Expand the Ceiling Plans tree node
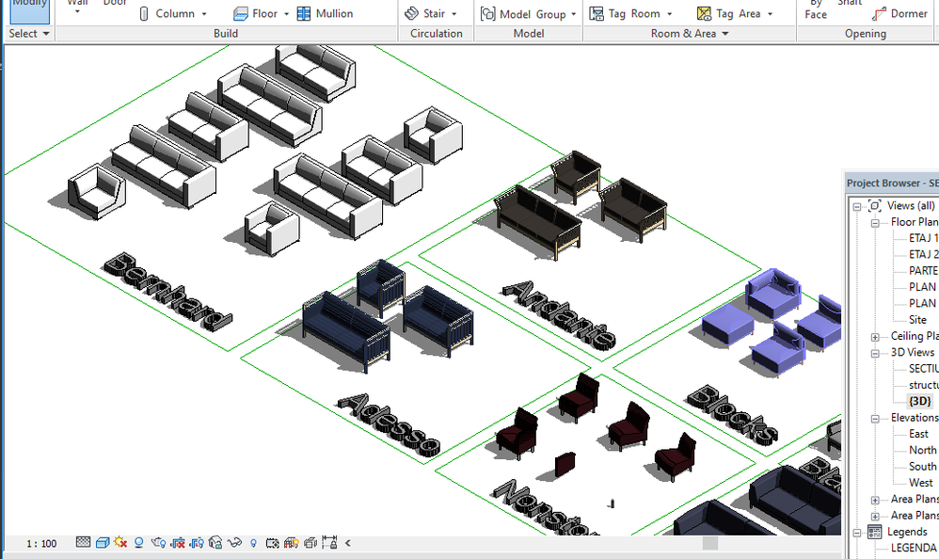 (x=875, y=337)
